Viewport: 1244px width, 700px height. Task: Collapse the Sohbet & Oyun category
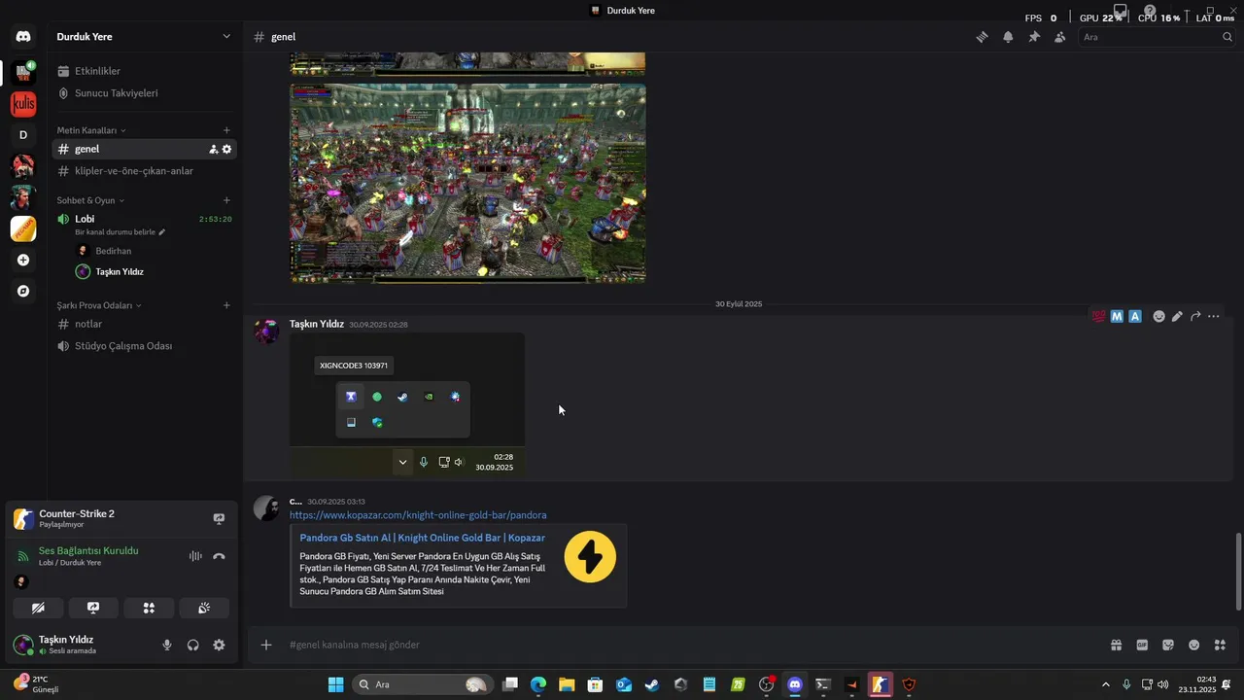click(x=90, y=200)
